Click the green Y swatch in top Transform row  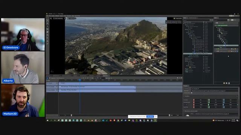click(x=209, y=100)
